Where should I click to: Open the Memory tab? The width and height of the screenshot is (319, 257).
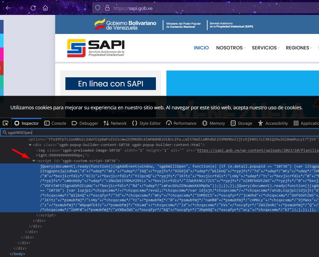(x=213, y=123)
